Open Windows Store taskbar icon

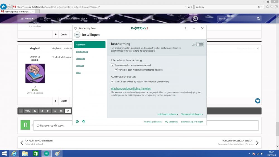(x=36, y=153)
